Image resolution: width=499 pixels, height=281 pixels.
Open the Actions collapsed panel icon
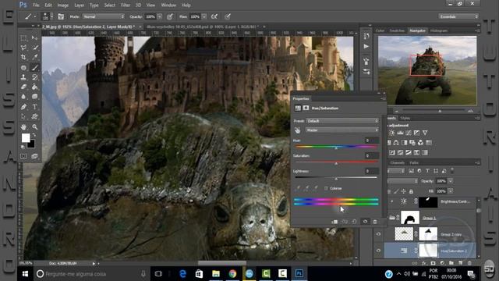coord(366,47)
